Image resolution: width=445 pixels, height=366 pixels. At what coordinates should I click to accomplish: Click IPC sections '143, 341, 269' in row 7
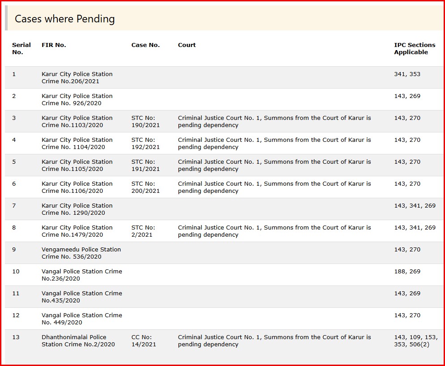[415, 205]
